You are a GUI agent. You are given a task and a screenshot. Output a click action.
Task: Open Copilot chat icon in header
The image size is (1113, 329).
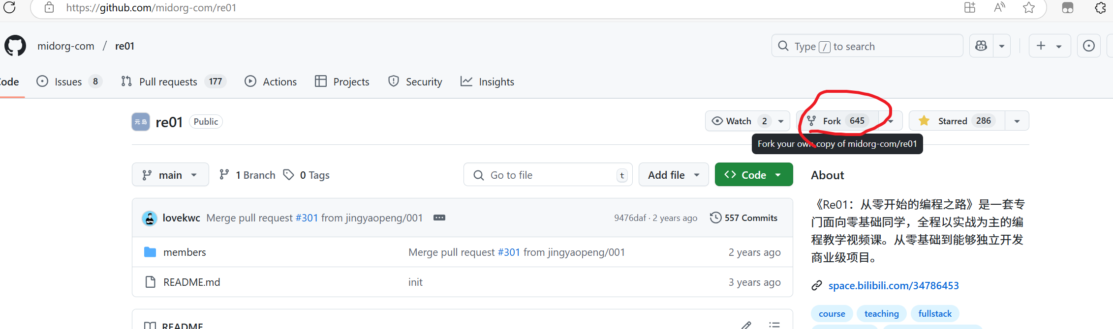pyautogui.click(x=981, y=46)
